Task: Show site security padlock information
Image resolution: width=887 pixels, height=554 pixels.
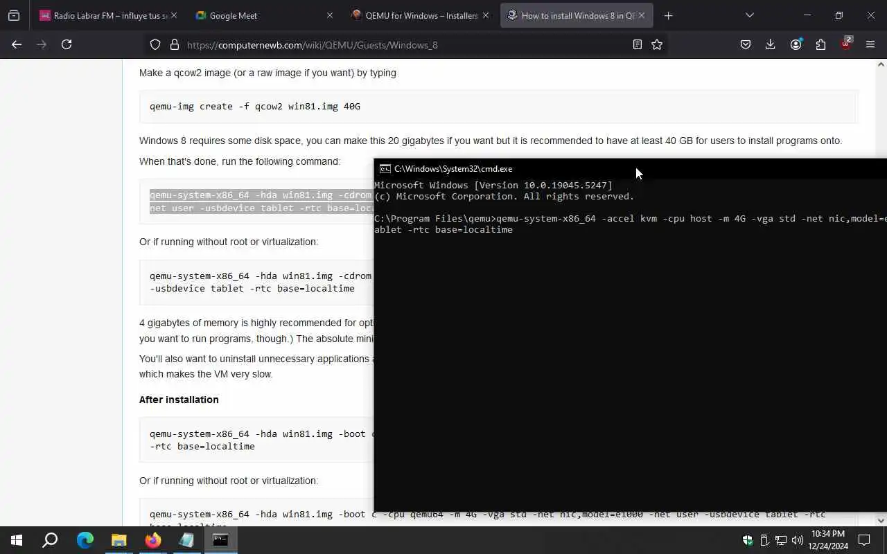Action: click(x=175, y=44)
